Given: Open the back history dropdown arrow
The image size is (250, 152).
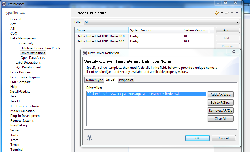Looking at the screenshot, I should [222, 13].
